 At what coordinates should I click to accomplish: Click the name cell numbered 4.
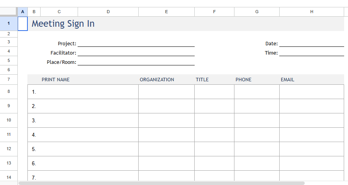coord(83,135)
